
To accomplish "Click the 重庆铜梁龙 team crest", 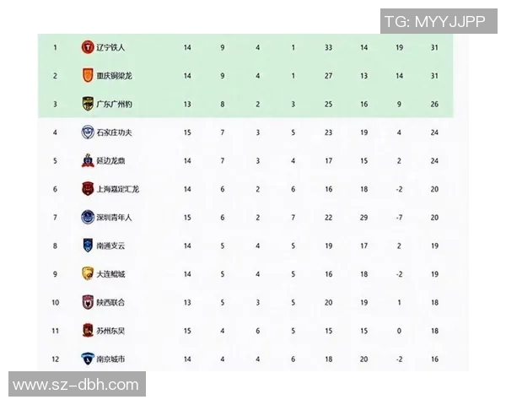I will point(87,76).
